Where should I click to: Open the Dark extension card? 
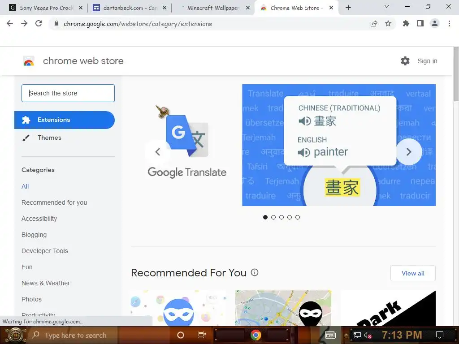point(388,308)
